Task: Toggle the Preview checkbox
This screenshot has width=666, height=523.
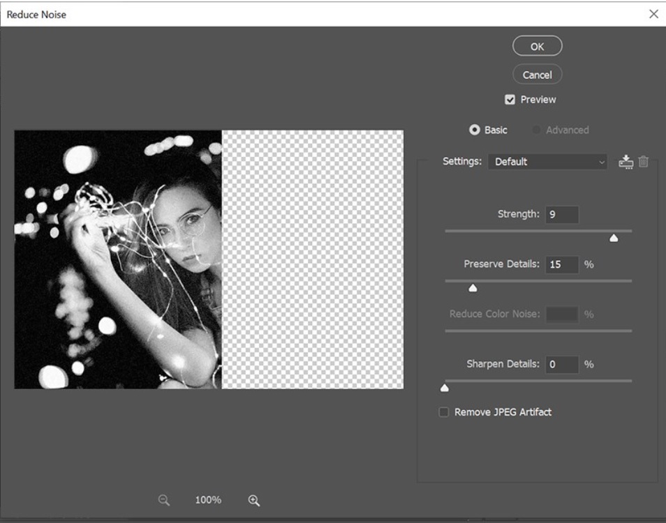Action: [x=510, y=100]
